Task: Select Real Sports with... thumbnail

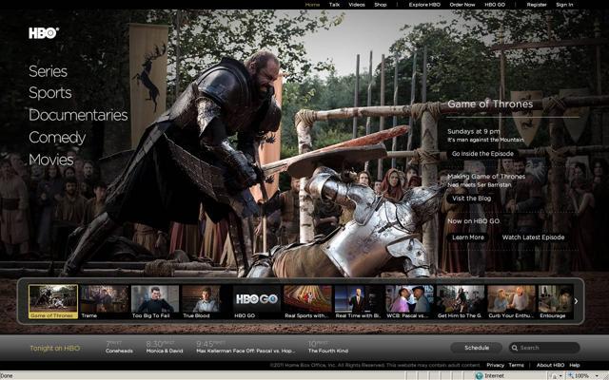Action: point(307,302)
